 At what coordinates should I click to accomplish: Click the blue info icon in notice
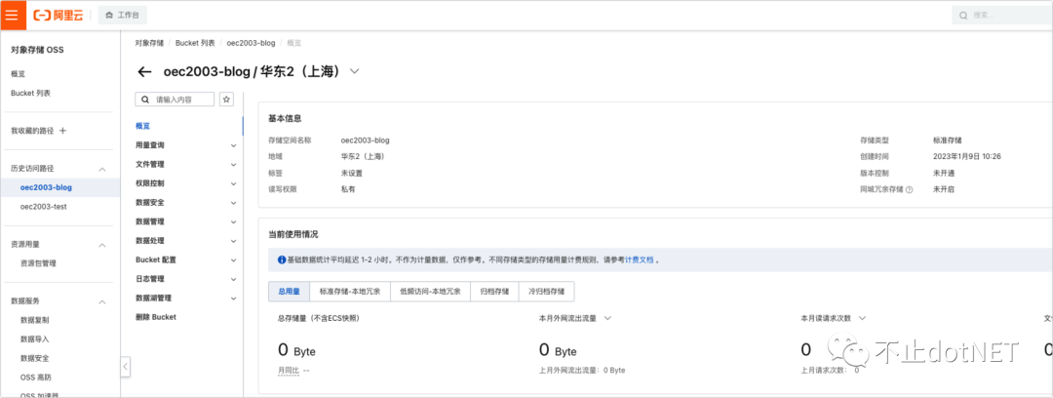(x=281, y=259)
